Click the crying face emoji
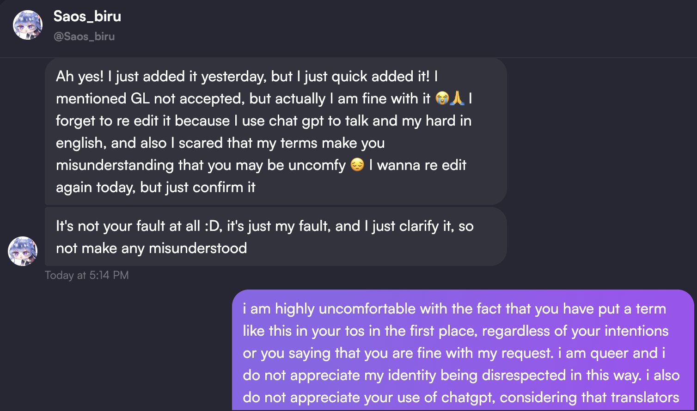Viewport: 697px width, 411px height. coord(442,98)
